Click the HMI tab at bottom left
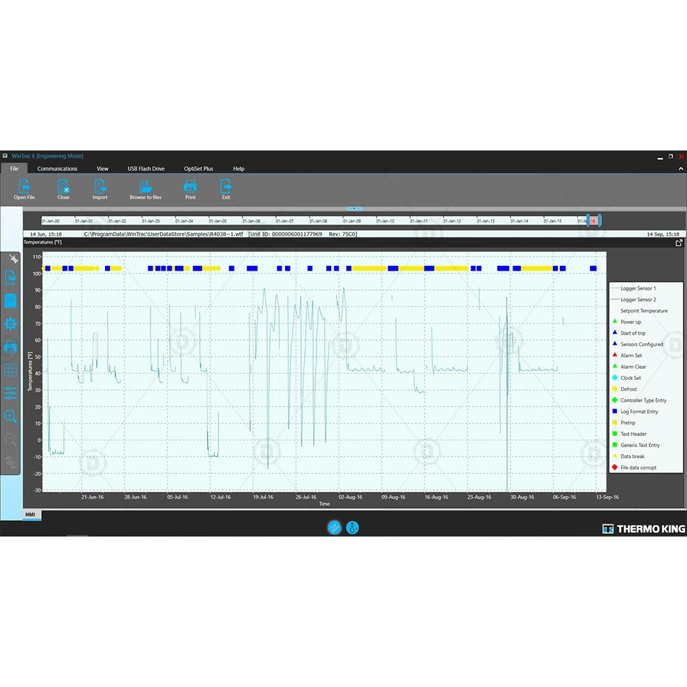Image resolution: width=687 pixels, height=687 pixels. [x=30, y=515]
